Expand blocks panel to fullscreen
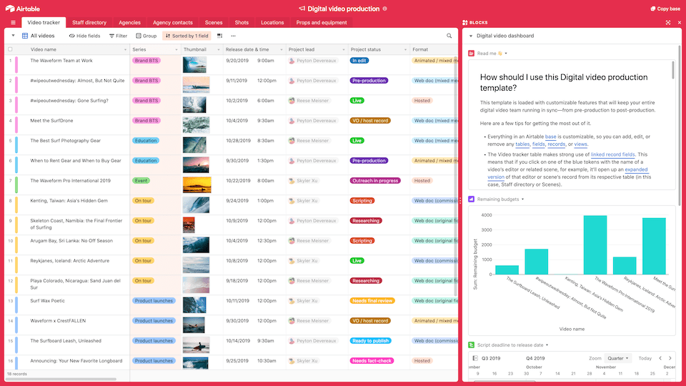Image resolution: width=686 pixels, height=386 pixels. (668, 22)
